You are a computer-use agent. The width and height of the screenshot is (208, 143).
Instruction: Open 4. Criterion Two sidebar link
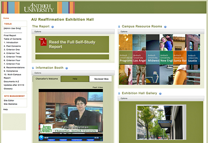coord(12,53)
